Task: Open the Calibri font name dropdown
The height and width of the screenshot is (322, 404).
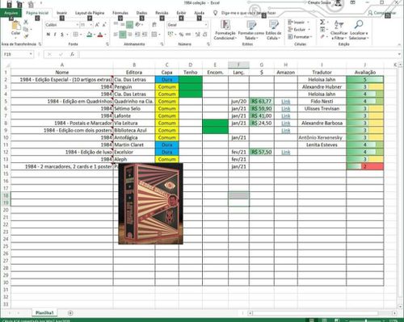Action: tap(78, 25)
